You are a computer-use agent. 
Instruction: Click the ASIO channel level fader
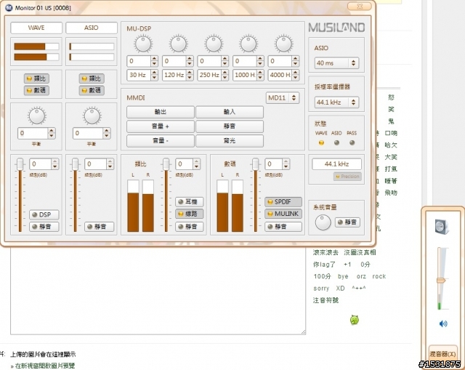coord(75,164)
